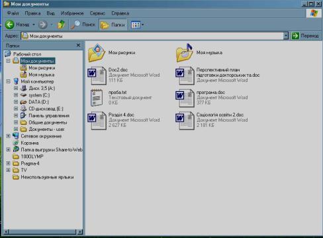The image size is (323, 238).
Task: Select the 1000LYMP folder in tree
Action: (32, 157)
